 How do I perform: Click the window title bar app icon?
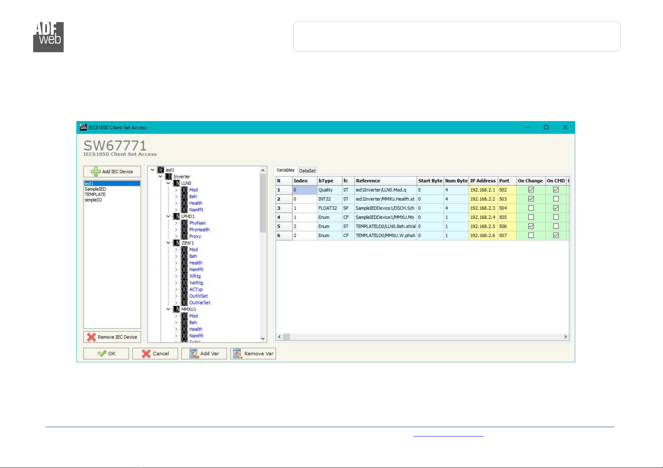click(x=83, y=127)
